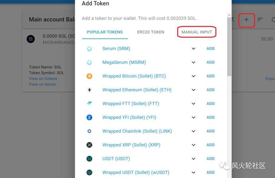Open the ERC20 Token tab
This screenshot has width=275, height=178.
(151, 32)
